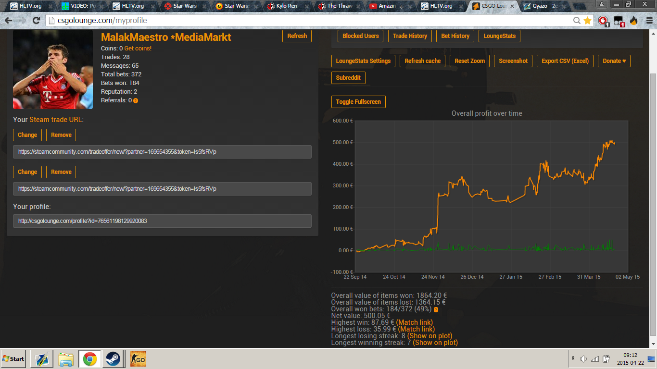
Task: Open the LoungeStats view
Action: coord(499,36)
